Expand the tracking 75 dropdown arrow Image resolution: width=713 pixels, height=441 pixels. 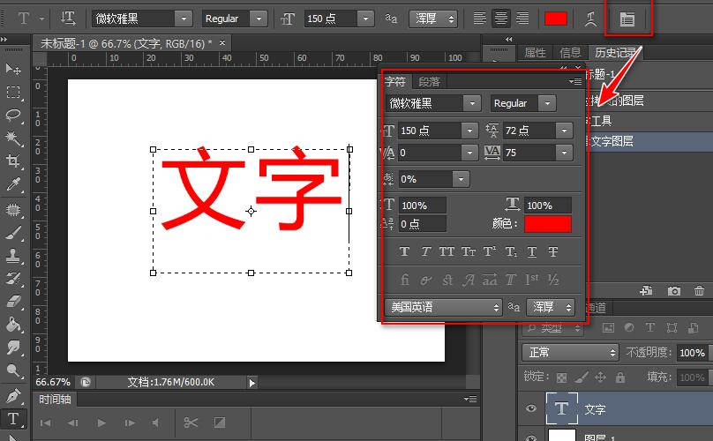click(x=564, y=153)
